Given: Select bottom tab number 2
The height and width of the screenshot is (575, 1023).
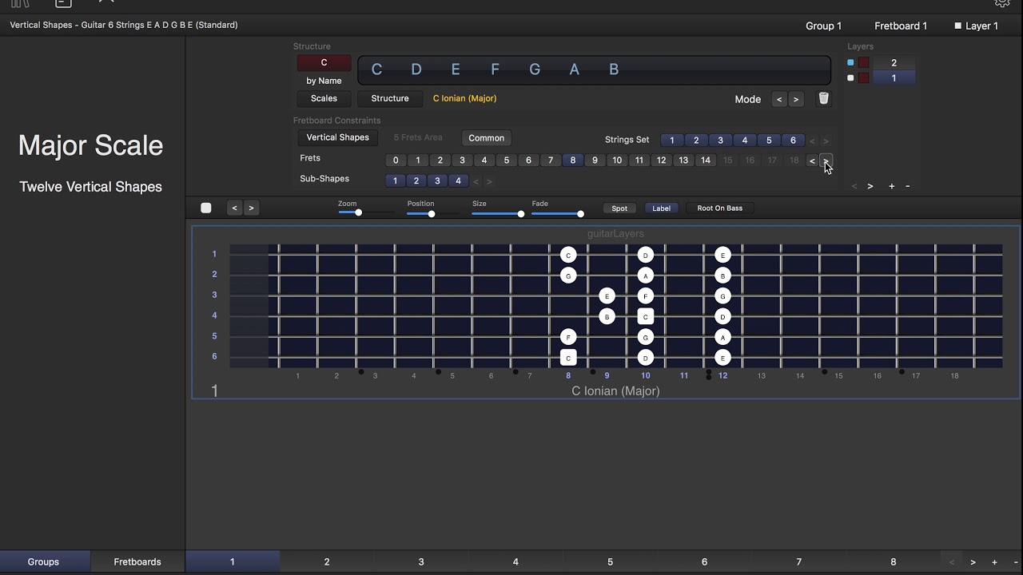Looking at the screenshot, I should coord(327,562).
